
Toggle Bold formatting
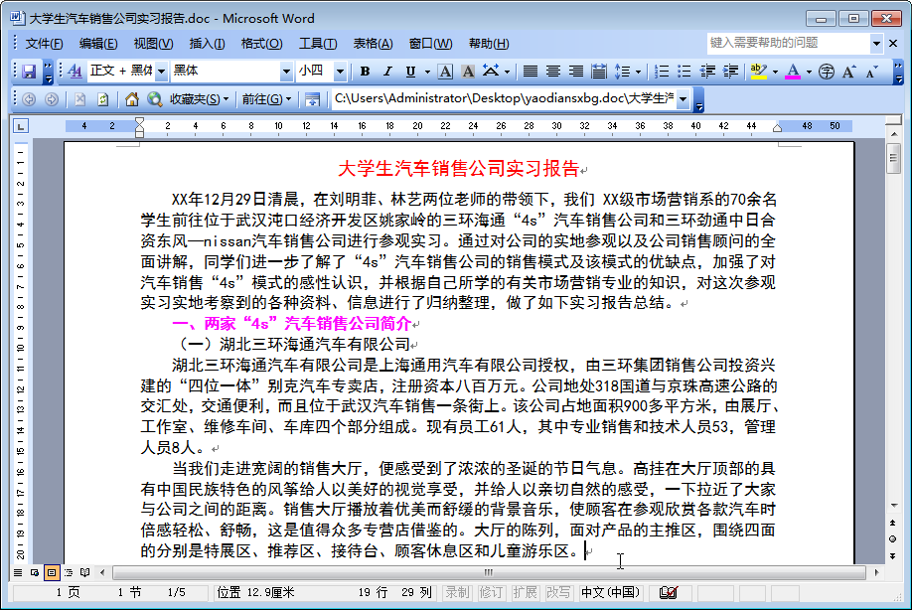(365, 72)
